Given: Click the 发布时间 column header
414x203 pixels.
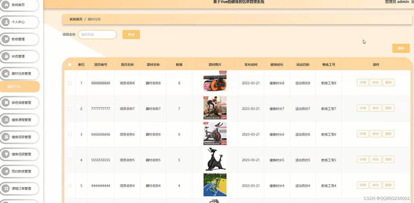Looking at the screenshot, I should [x=251, y=65].
